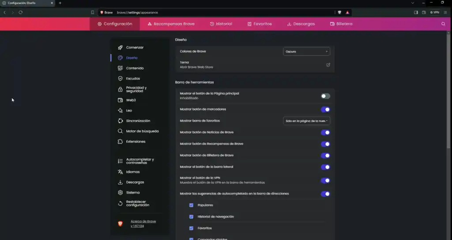Screen dimensions: 452x240
Task: Open the Configuración tab
Action: pos(115,24)
